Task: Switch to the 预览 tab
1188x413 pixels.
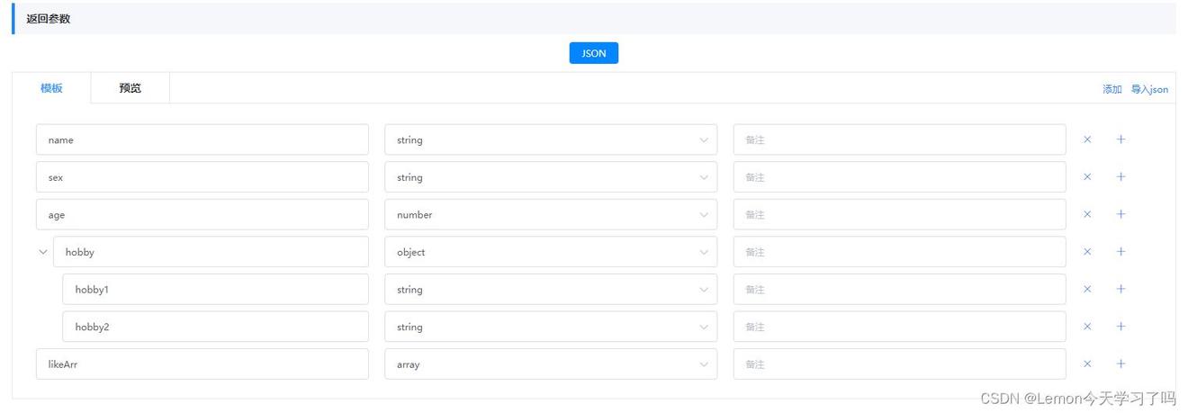Action: point(130,88)
